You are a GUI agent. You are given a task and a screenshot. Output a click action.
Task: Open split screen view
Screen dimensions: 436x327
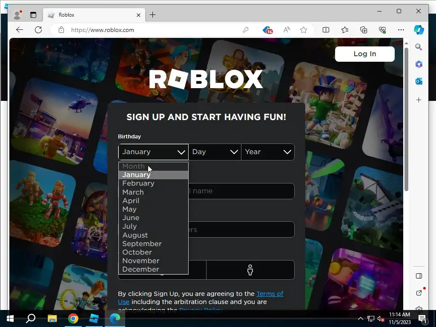click(x=326, y=30)
